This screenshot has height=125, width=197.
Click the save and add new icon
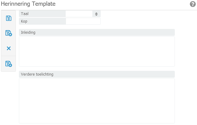tap(9, 64)
